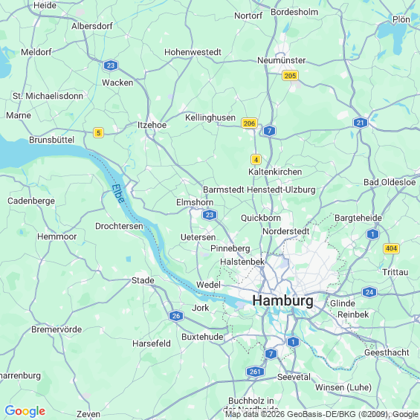This screenshot has height=420, width=420.
Task: Select the Neumünster city label
Action: pyautogui.click(x=281, y=60)
